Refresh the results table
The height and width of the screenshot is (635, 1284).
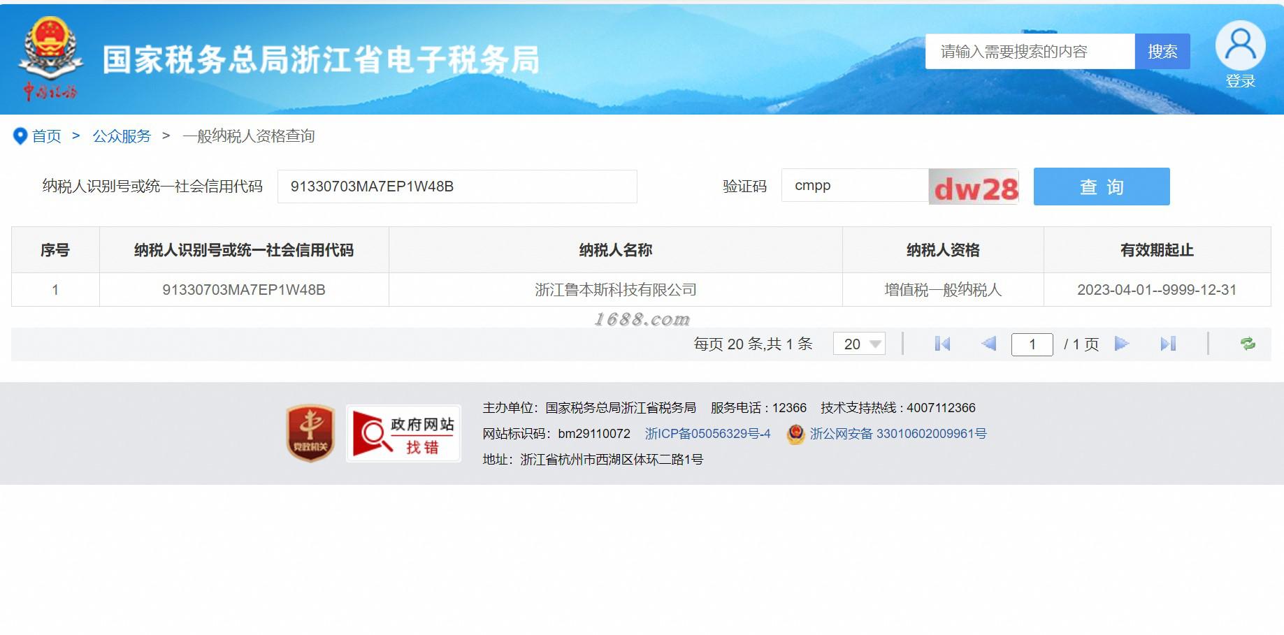pos(1248,344)
